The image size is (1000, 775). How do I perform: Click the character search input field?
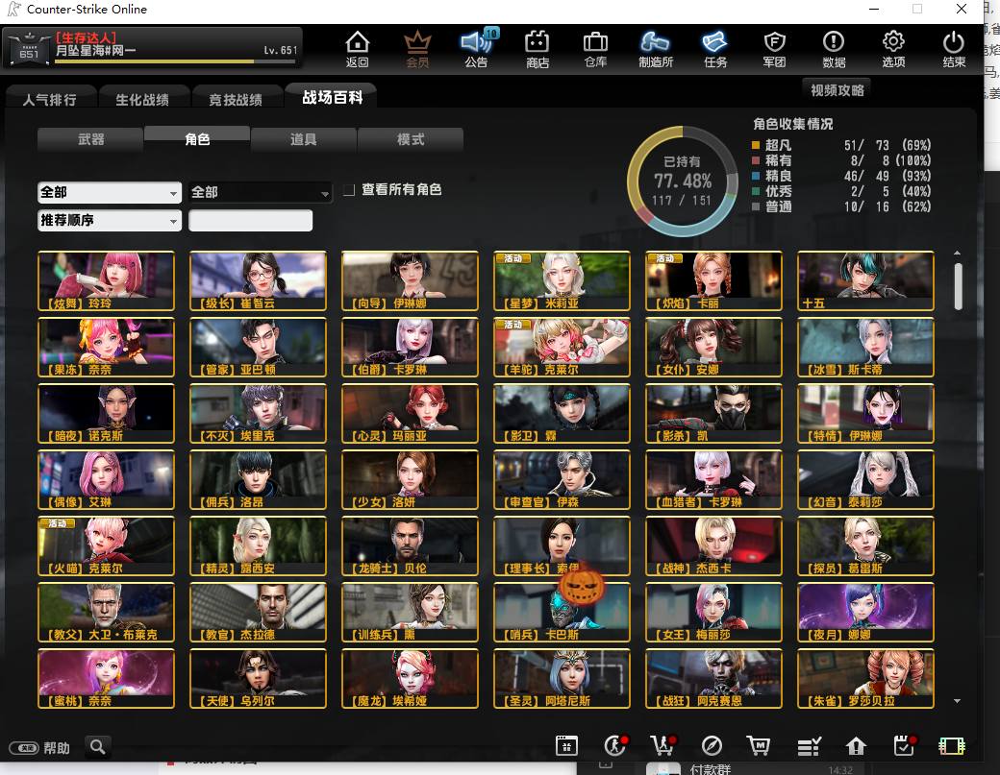(251, 220)
